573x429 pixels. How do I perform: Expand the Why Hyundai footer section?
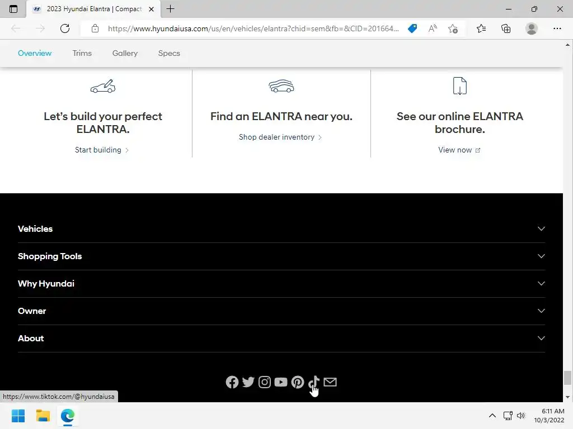click(281, 283)
